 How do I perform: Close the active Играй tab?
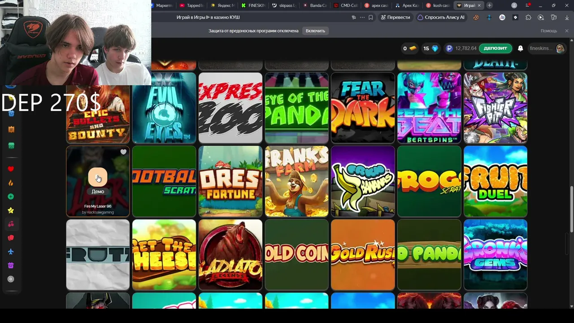tap(479, 5)
